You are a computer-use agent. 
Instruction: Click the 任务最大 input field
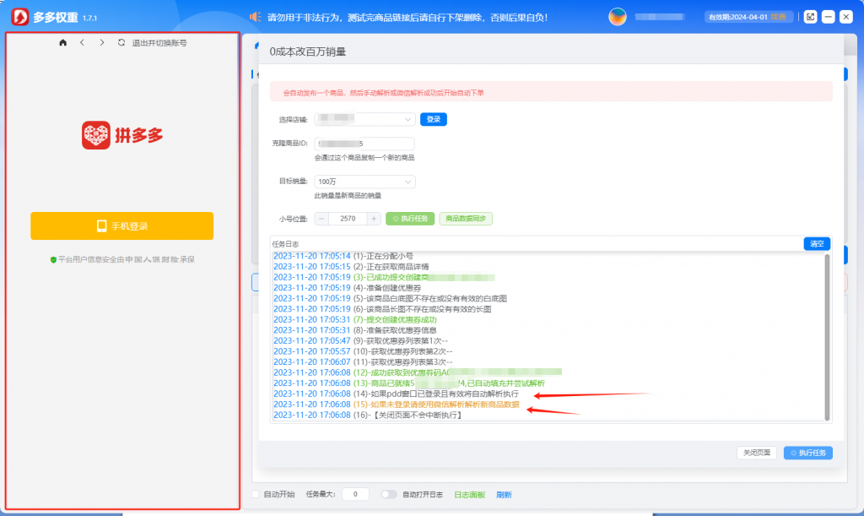click(355, 495)
